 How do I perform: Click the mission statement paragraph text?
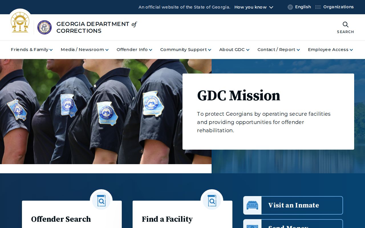coord(264,122)
